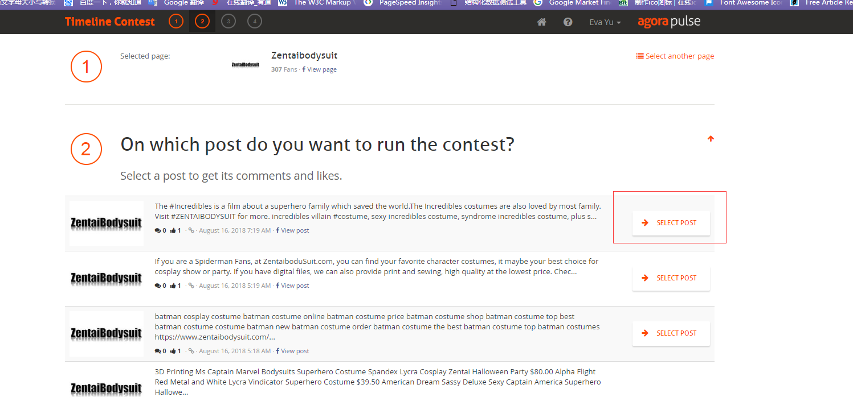Click the chain link icon on batman post
The image size is (853, 401).
[191, 351]
